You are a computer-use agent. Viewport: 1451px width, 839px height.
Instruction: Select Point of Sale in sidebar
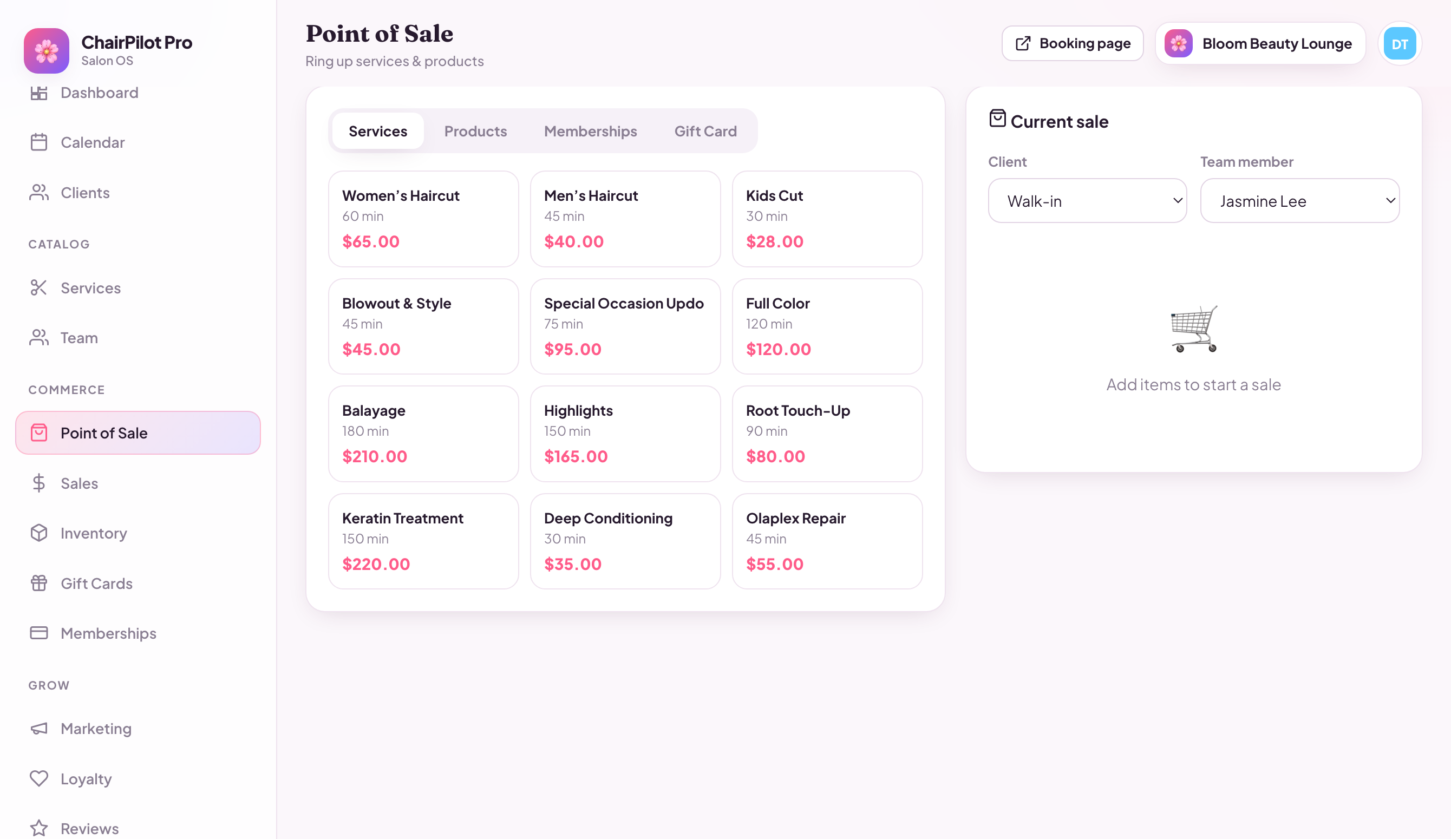click(138, 432)
